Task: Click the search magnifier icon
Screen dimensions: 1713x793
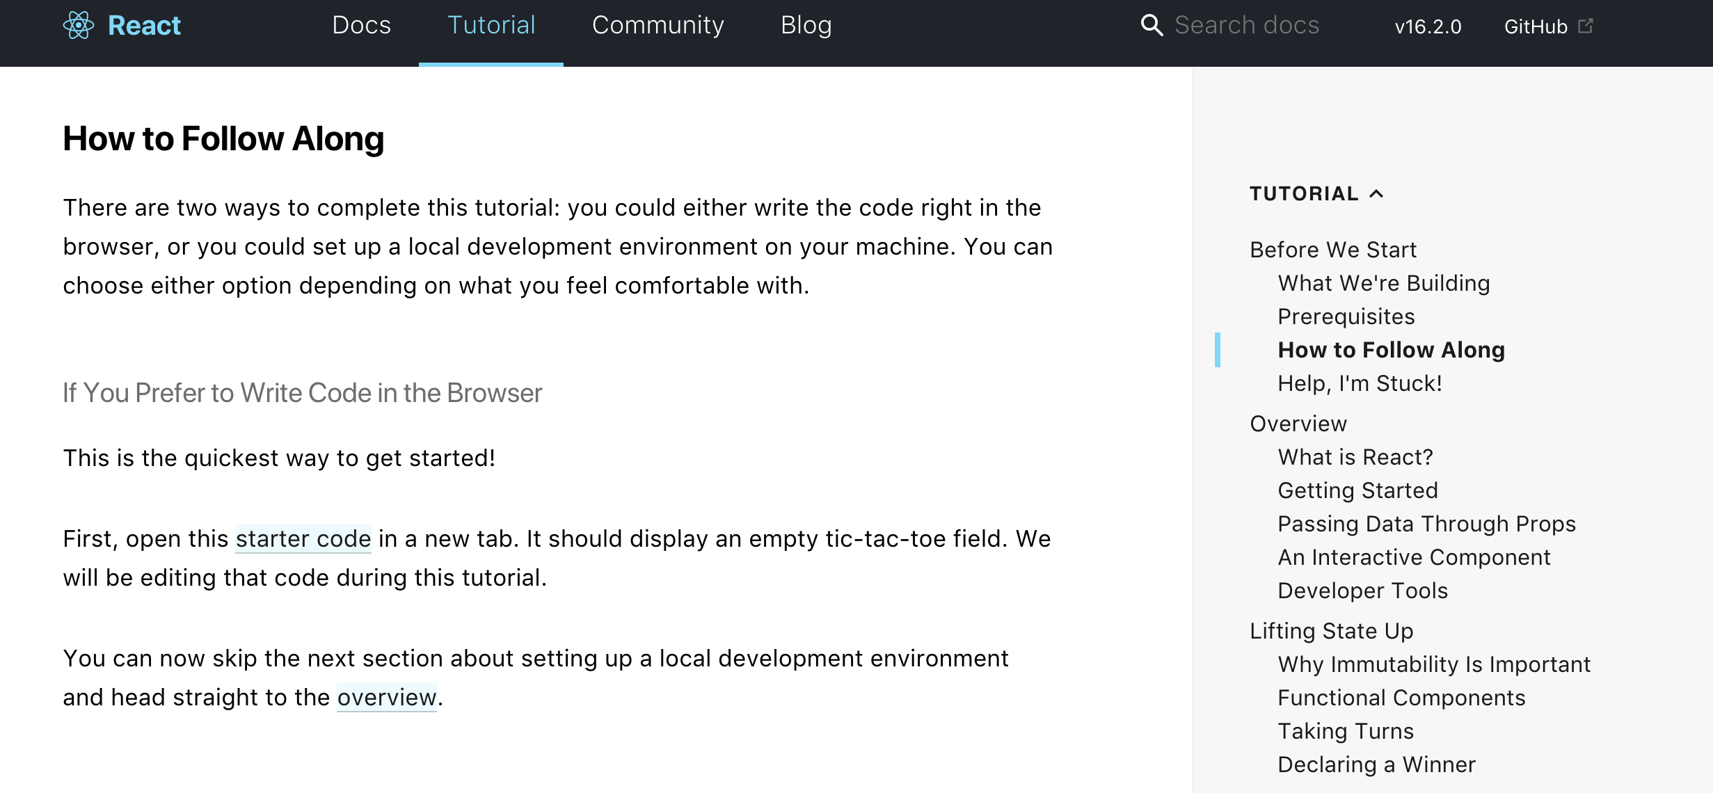Action: pos(1152,26)
